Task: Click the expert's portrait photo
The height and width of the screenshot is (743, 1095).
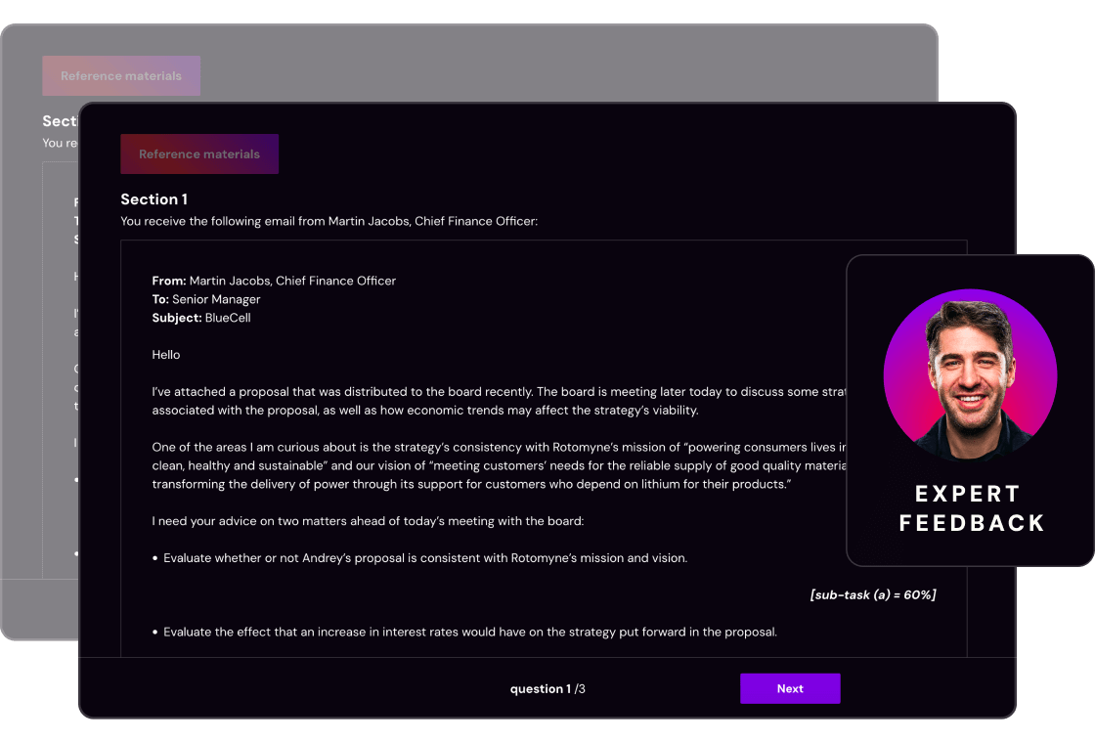Action: tap(970, 375)
